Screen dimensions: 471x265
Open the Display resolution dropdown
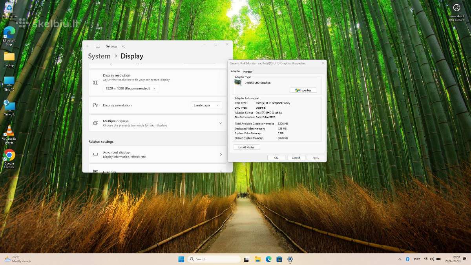click(131, 88)
